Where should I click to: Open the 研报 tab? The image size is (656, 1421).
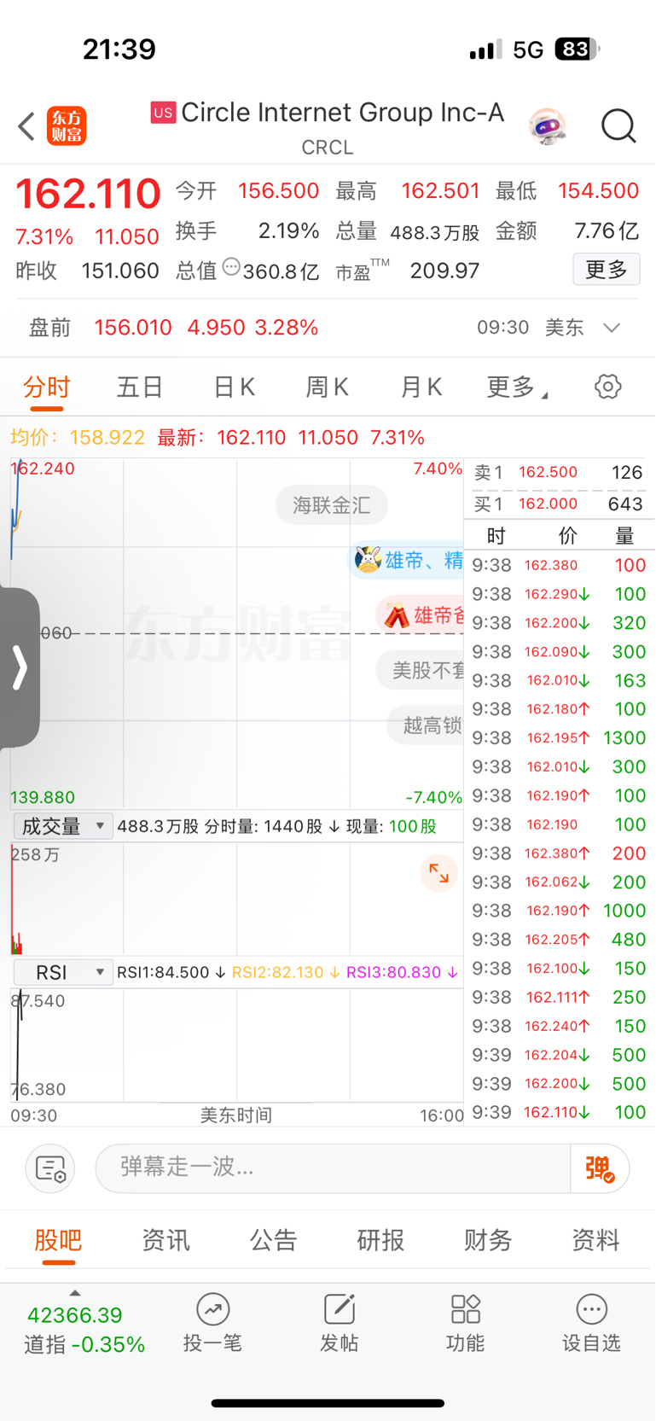point(380,1240)
